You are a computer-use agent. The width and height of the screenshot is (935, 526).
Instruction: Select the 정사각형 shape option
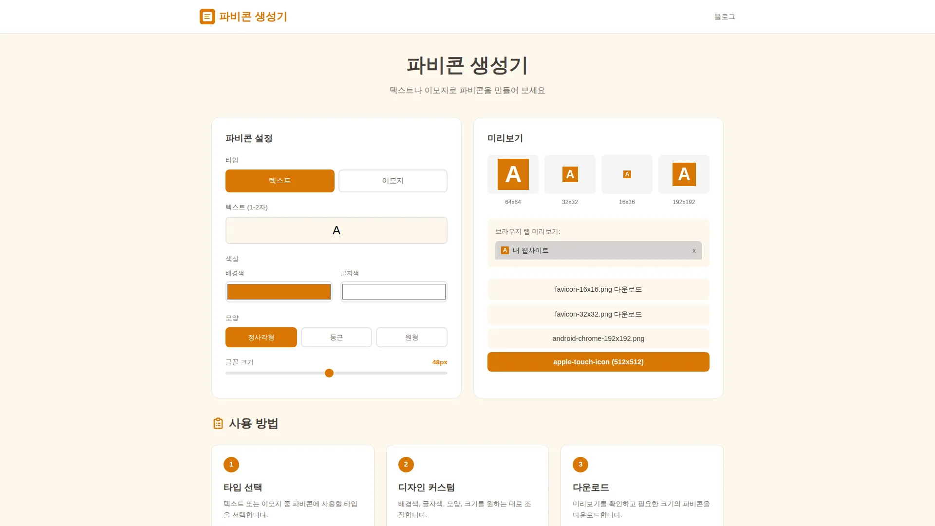pos(261,337)
